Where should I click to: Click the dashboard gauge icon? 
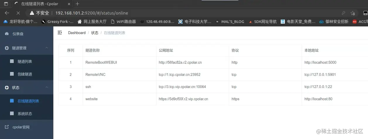[7, 34]
